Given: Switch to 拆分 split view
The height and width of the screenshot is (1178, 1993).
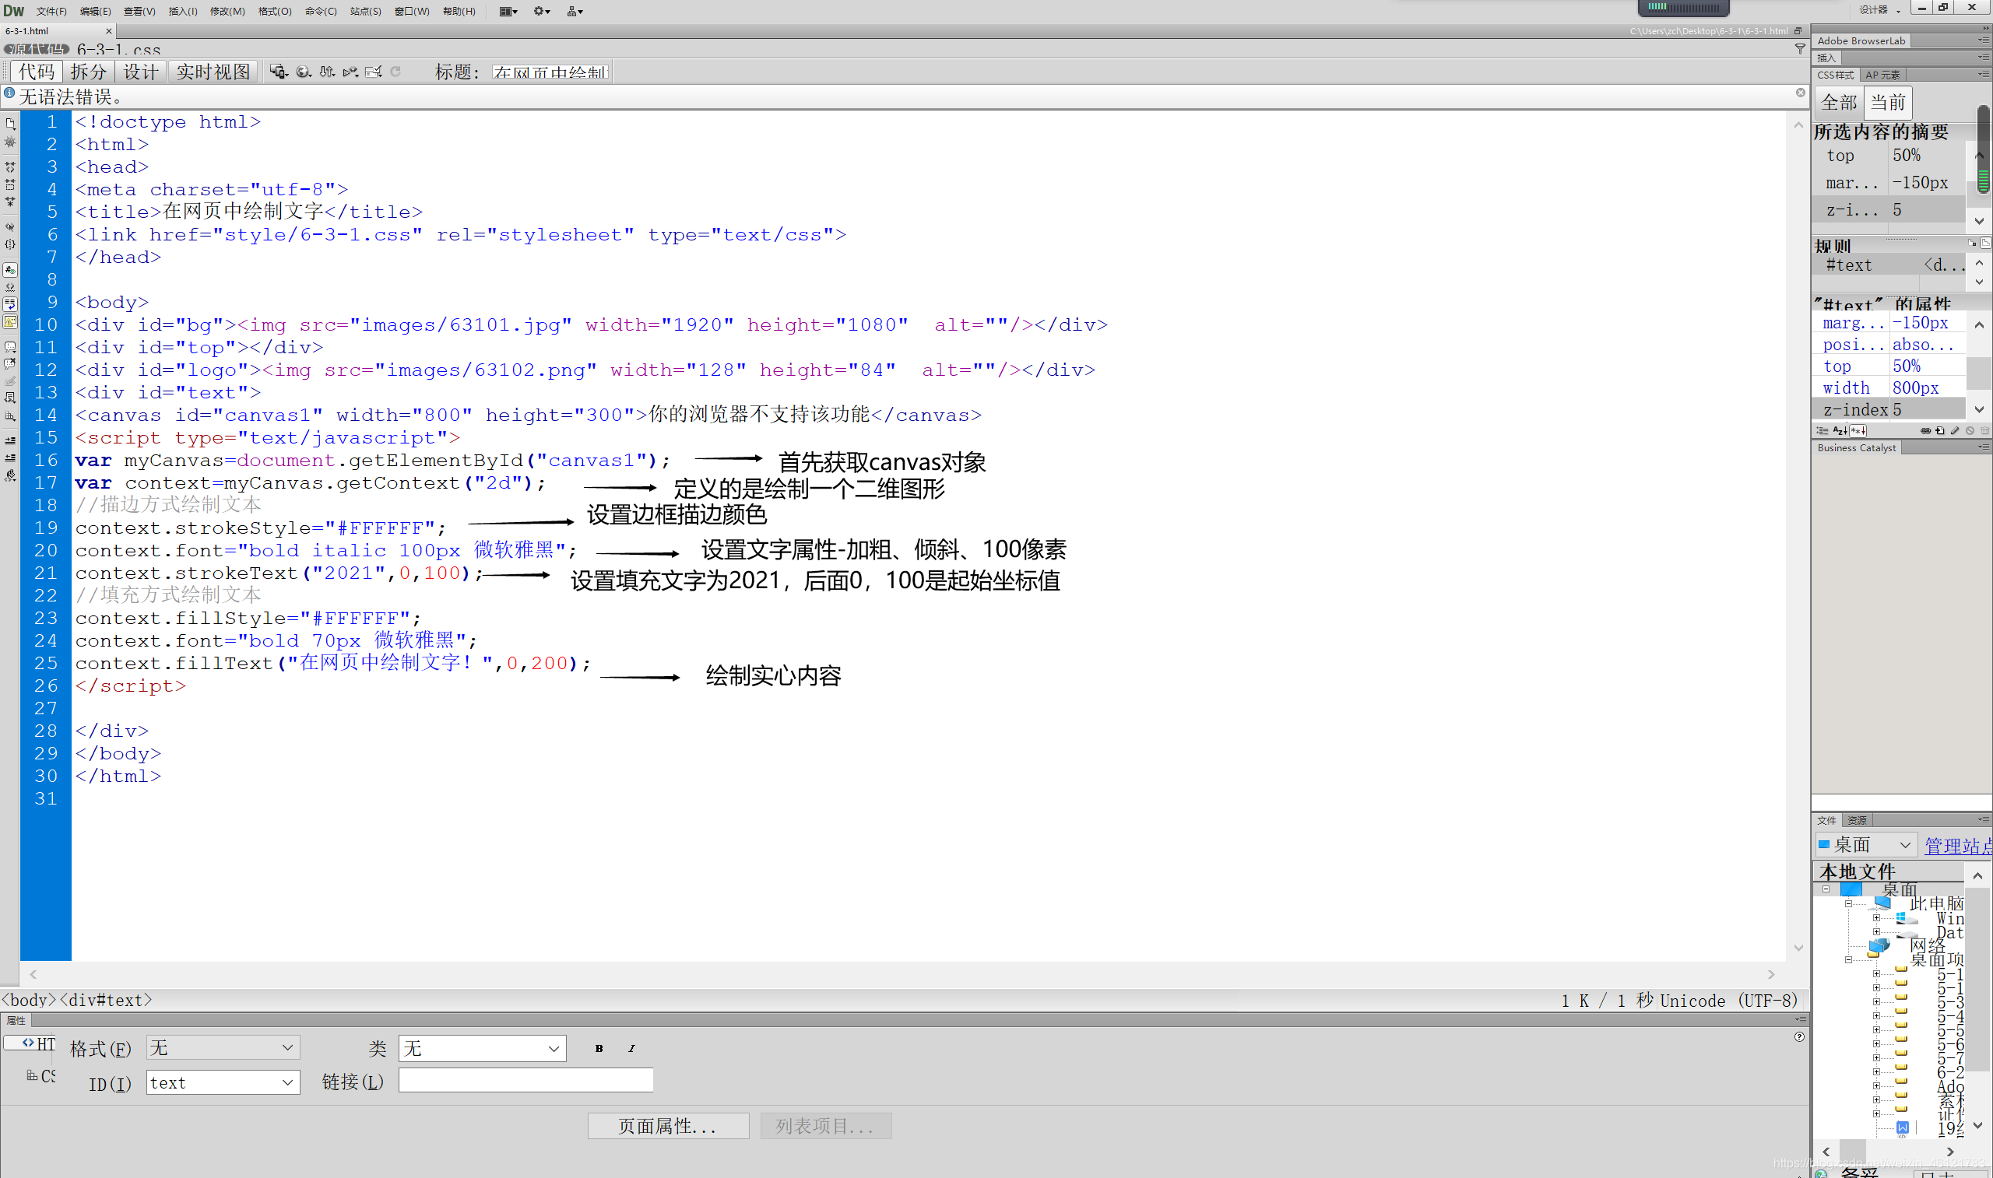Looking at the screenshot, I should (x=88, y=72).
